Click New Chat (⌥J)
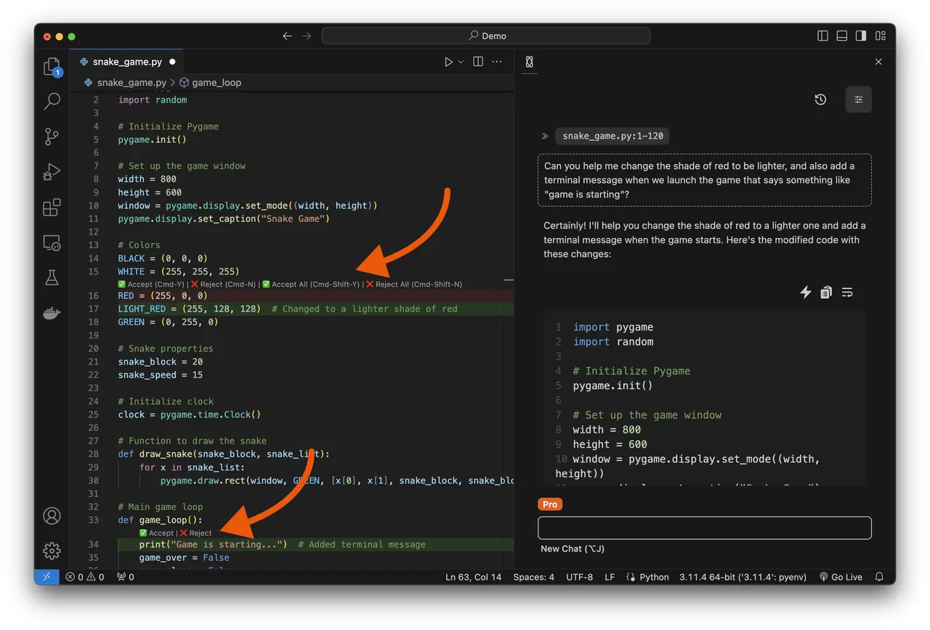This screenshot has width=930, height=630. pyautogui.click(x=573, y=549)
